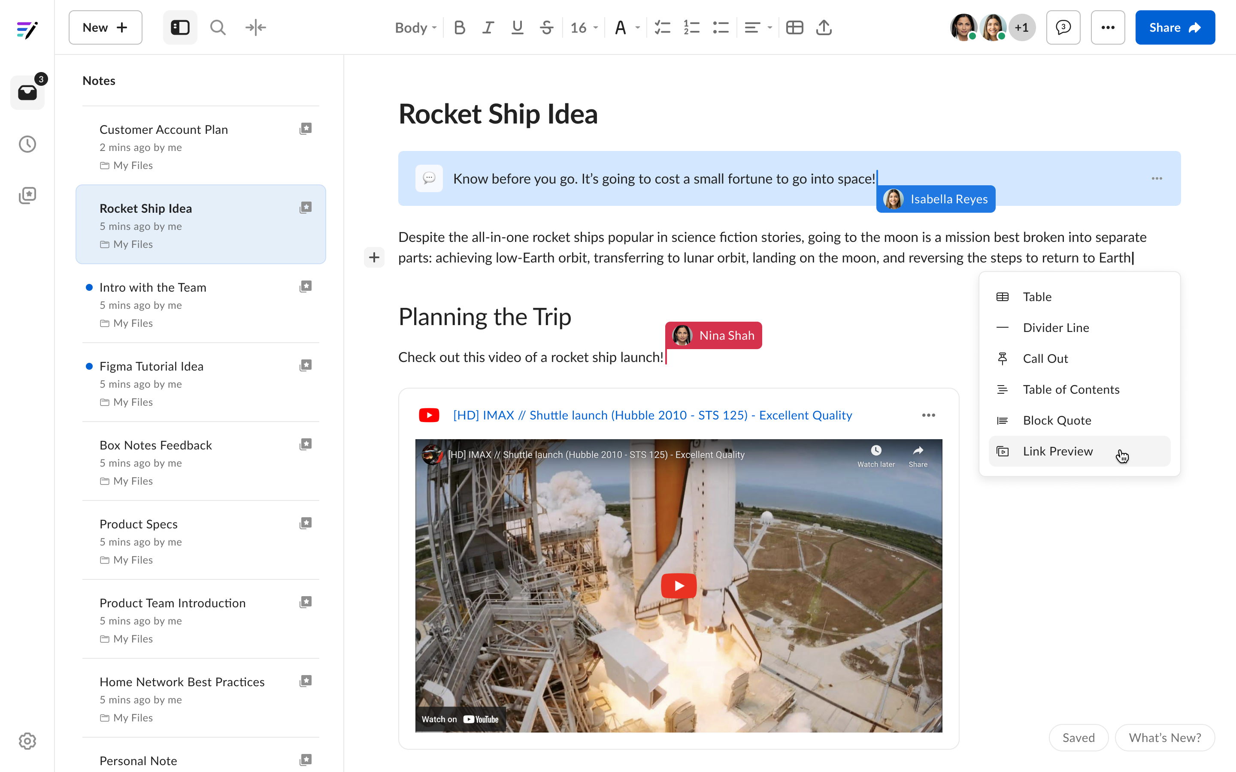Screen dimensions: 1236x772
Task: Click What's New? button
Action: [x=1164, y=737]
